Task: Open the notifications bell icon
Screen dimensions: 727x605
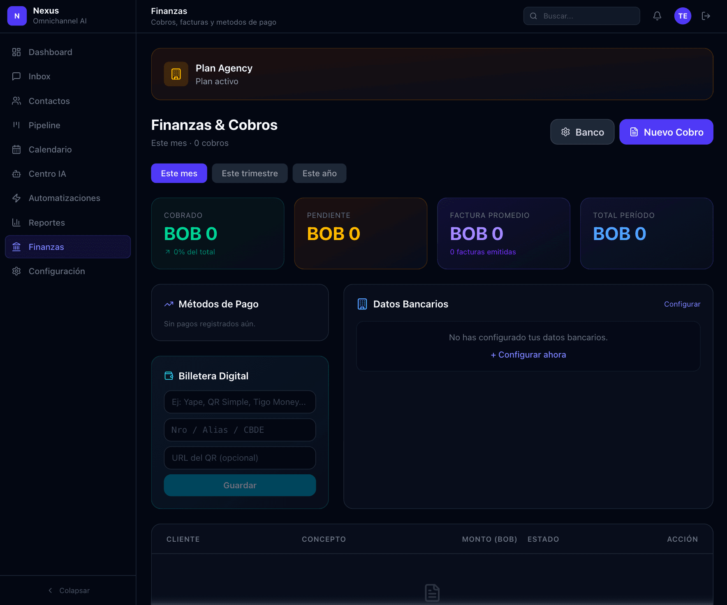Action: pyautogui.click(x=657, y=16)
